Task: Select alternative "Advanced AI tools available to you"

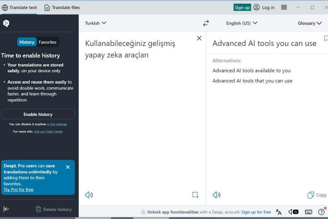Action: (x=251, y=70)
